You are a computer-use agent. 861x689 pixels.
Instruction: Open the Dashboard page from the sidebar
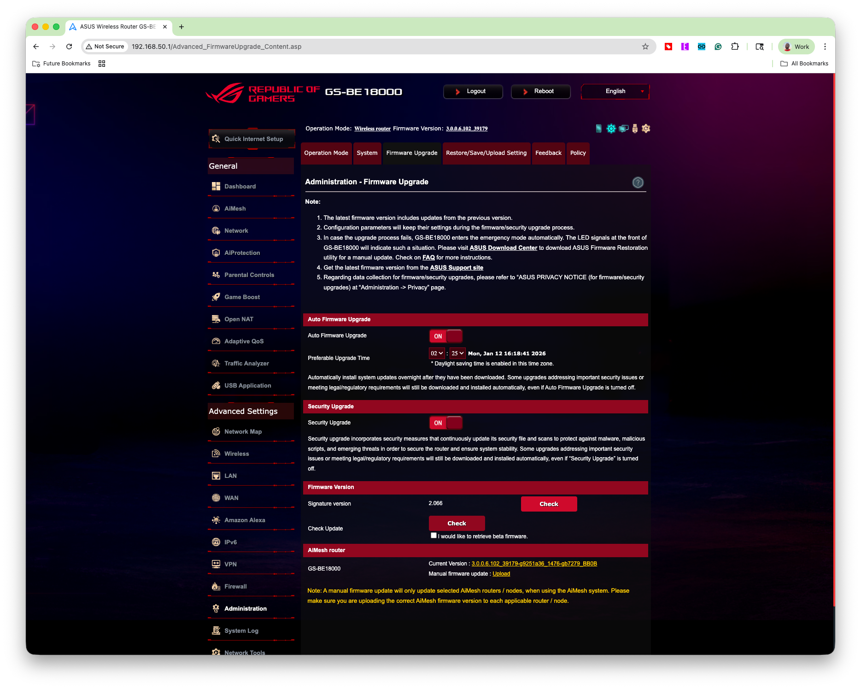tap(240, 186)
